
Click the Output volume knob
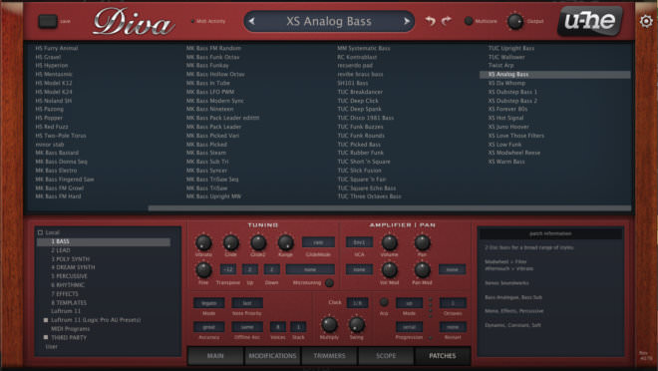(x=514, y=21)
